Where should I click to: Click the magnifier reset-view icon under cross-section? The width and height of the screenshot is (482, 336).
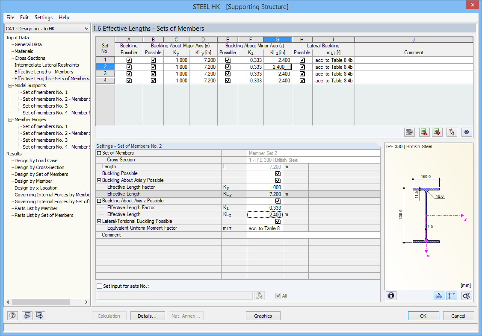click(x=467, y=295)
